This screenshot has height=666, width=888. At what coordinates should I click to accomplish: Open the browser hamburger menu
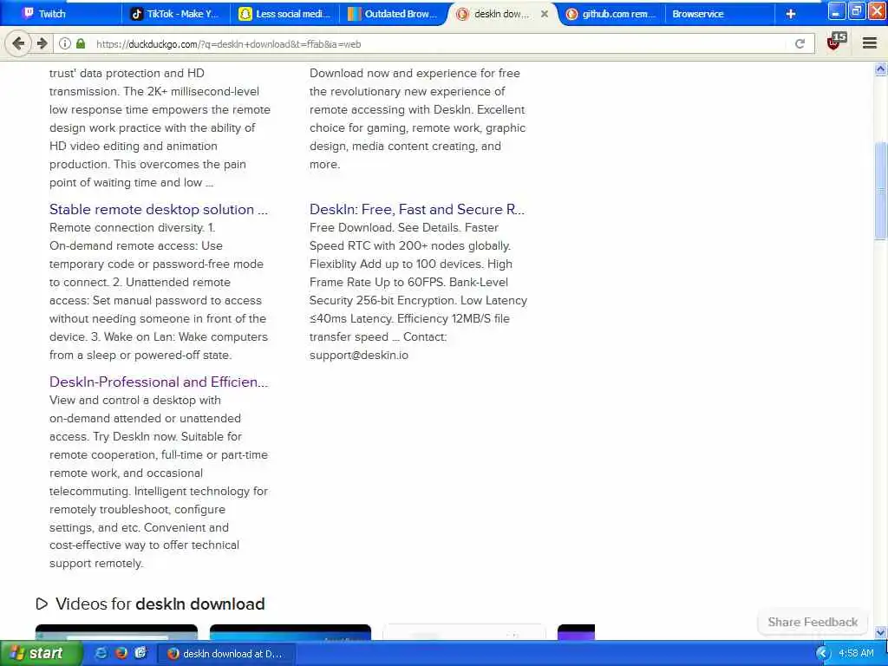point(870,43)
